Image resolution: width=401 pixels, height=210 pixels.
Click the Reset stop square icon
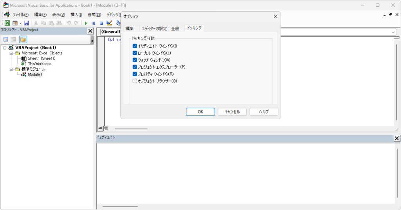click(x=101, y=23)
